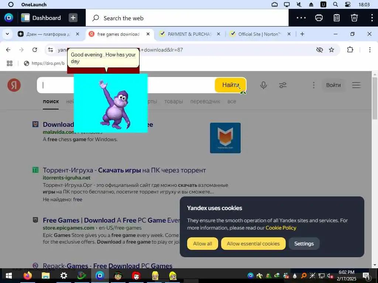Click the clipboard list icon in OneLaunch bar

click(x=337, y=18)
